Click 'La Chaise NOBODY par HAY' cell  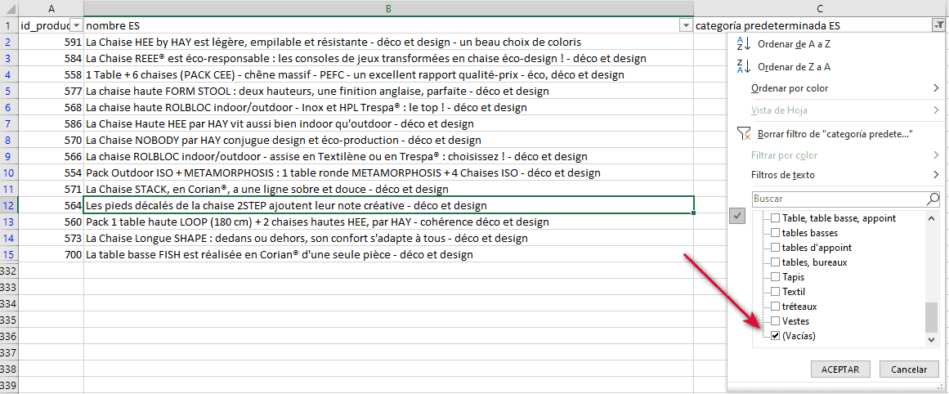tap(388, 140)
